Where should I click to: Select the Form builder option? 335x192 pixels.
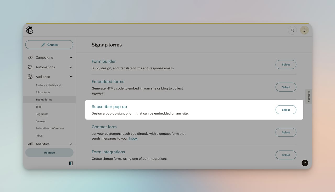click(x=286, y=64)
